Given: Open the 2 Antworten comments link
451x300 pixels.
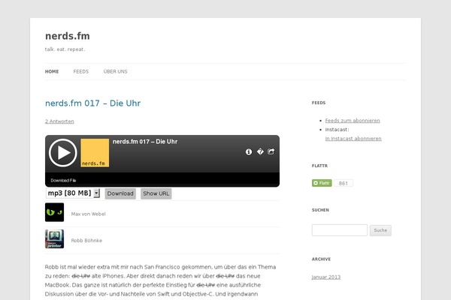Looking at the screenshot, I should [x=59, y=121].
